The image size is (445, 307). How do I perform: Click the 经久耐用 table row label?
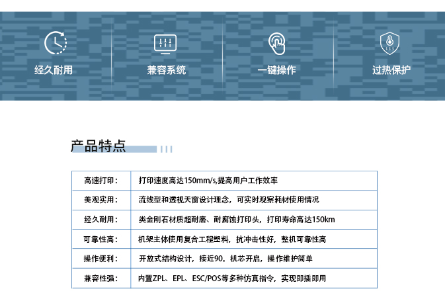(101, 220)
